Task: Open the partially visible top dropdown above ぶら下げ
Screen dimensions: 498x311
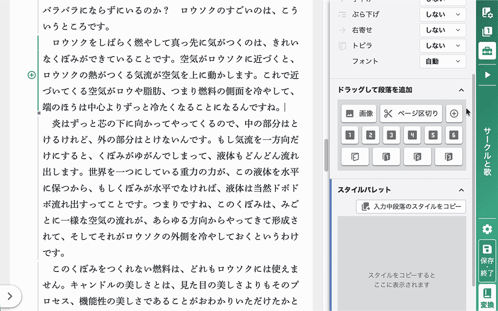Action: pos(443,2)
